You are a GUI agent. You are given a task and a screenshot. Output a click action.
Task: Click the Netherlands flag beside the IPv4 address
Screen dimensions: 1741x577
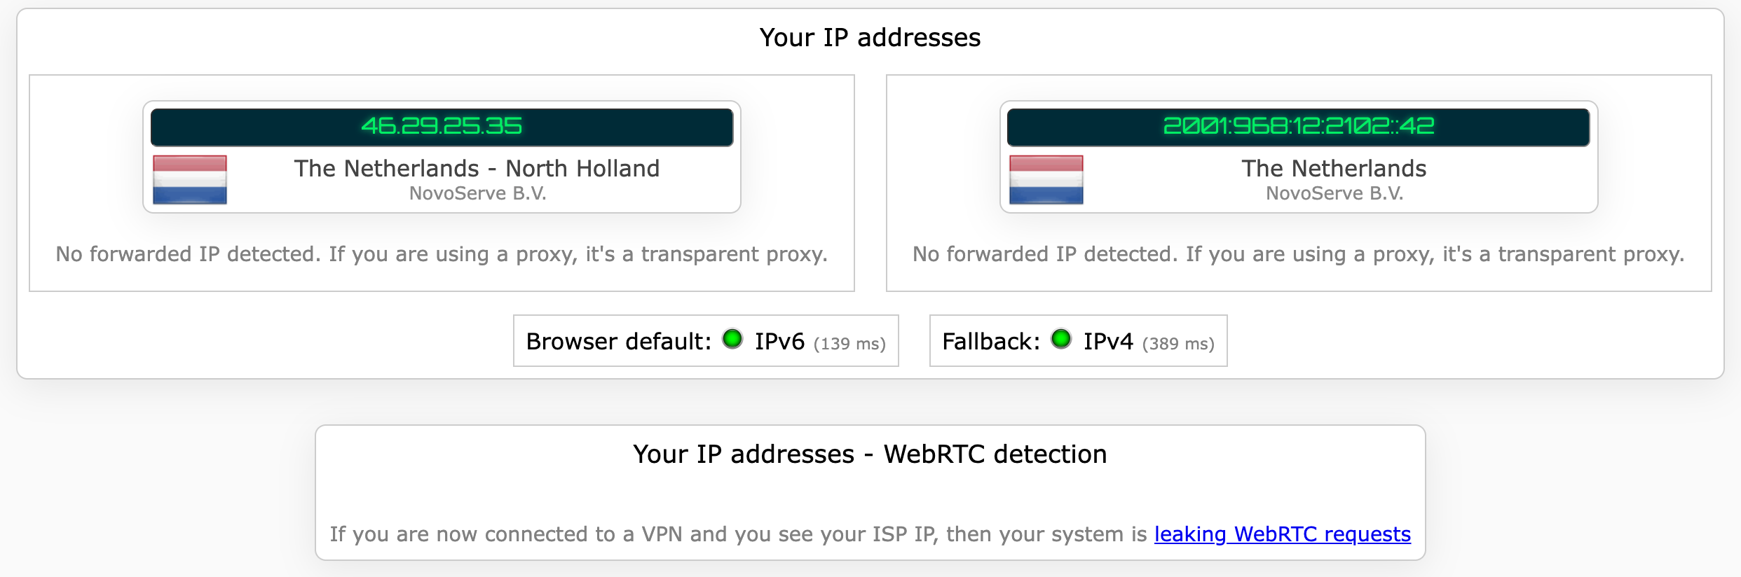tap(190, 180)
